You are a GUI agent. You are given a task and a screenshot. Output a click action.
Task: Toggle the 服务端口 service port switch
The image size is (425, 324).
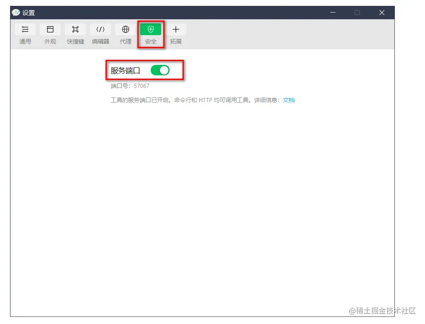160,70
